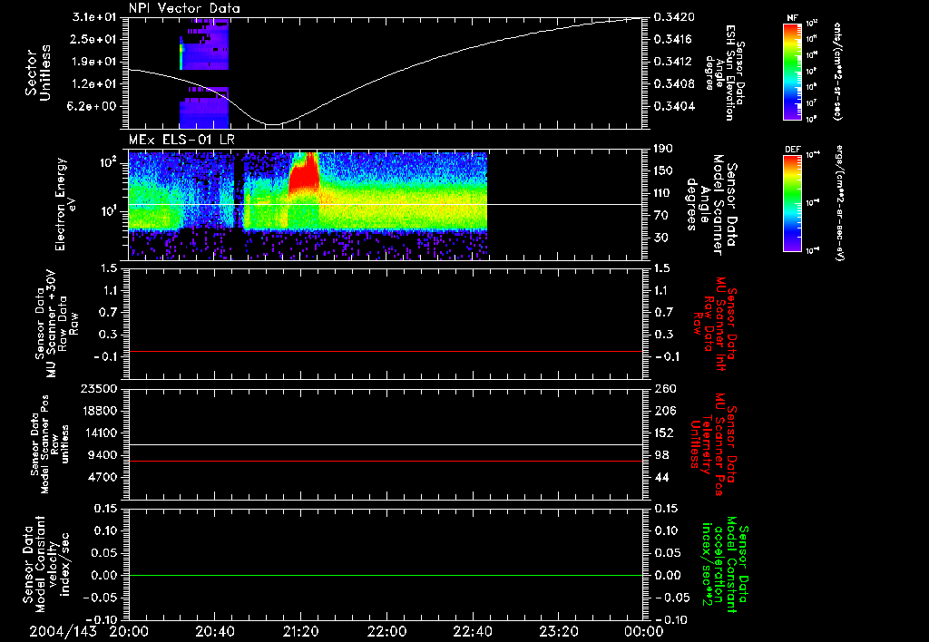Viewport: 929px width, 642px height.
Task: Click the "2004/143" date label
Action: coord(64,631)
